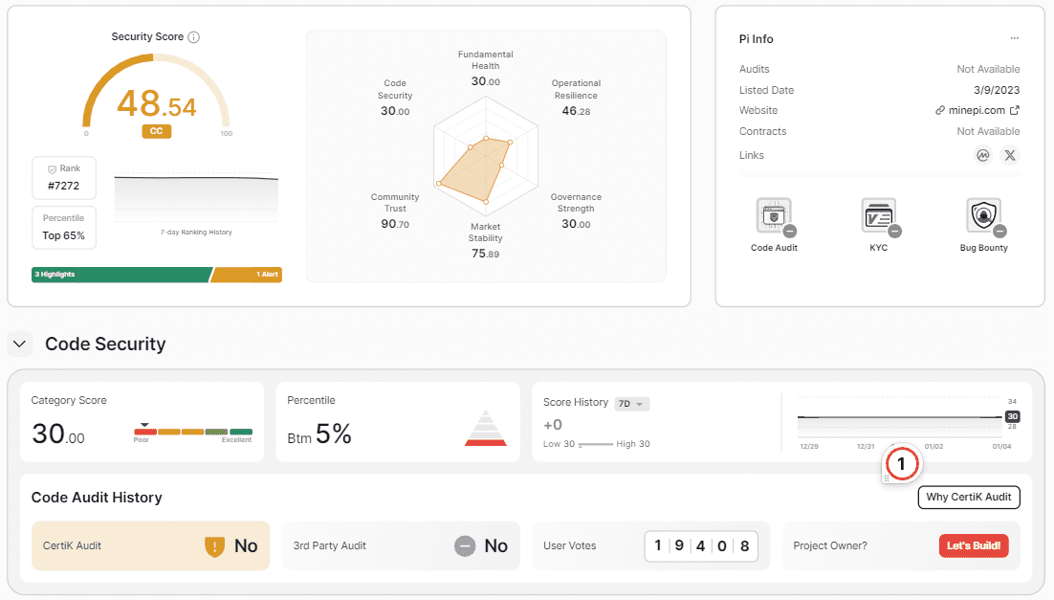The width and height of the screenshot is (1054, 600).
Task: Open the minepi.com website link
Action: pos(977,111)
